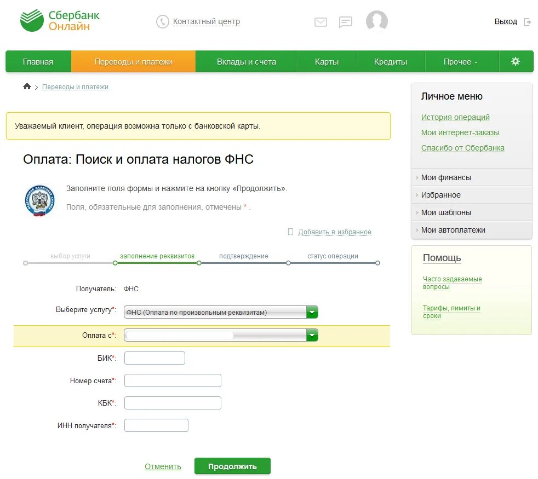Click the Выход logout link
This screenshot has height=479, width=538.
click(x=506, y=21)
